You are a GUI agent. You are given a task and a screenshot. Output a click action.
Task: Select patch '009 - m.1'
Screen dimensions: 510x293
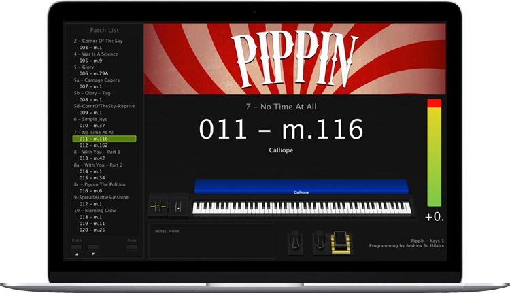pos(90,113)
